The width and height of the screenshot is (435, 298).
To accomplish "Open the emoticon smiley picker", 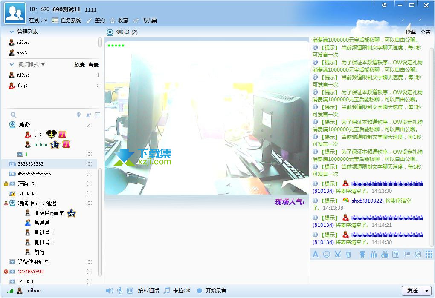I will click(327, 254).
